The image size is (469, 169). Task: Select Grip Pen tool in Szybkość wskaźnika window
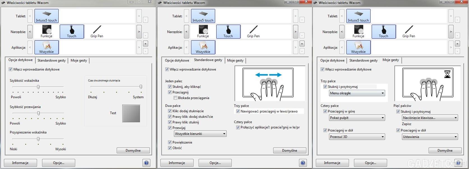coord(97,32)
